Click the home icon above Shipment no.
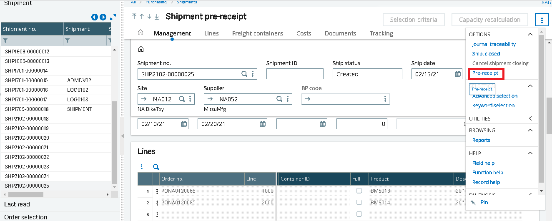Screen dimensions: 552x221 tap(141, 49)
